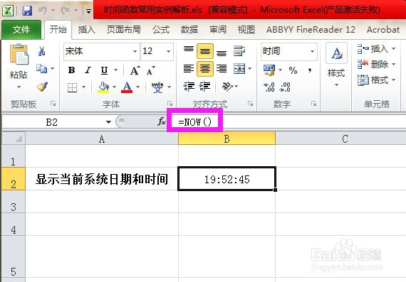Select column B header
The width and height of the screenshot is (406, 282).
227,139
